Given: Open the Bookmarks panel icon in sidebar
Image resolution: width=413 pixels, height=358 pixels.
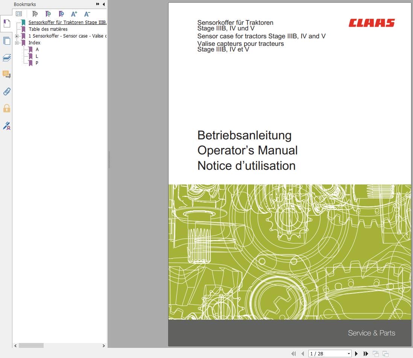Looking at the screenshot, I should (7, 24).
